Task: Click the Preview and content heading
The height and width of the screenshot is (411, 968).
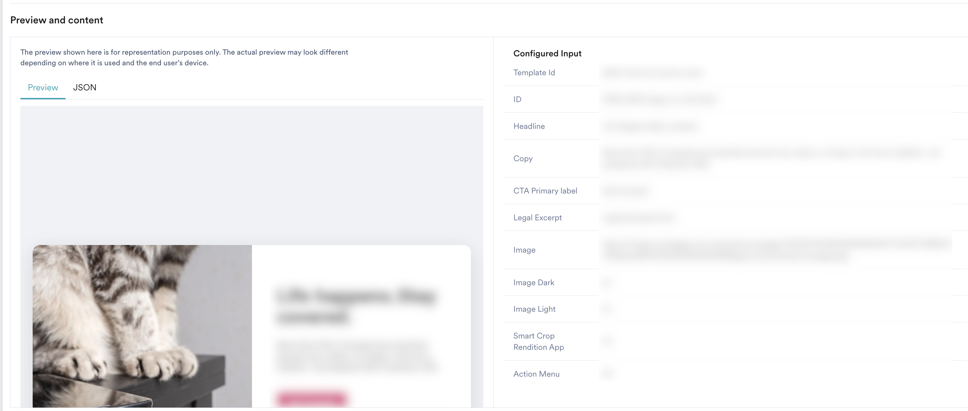Action: [57, 20]
